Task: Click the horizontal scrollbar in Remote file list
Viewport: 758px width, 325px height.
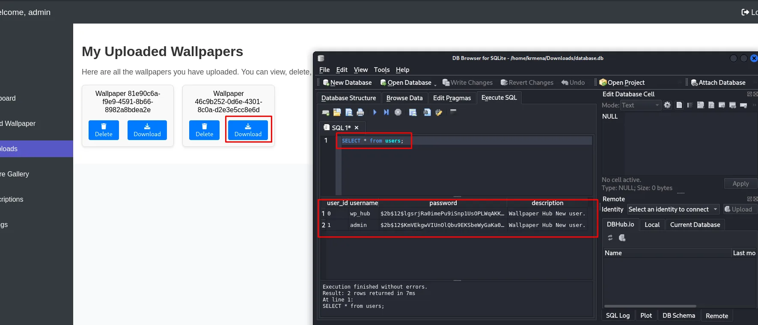Action: pyautogui.click(x=650, y=306)
